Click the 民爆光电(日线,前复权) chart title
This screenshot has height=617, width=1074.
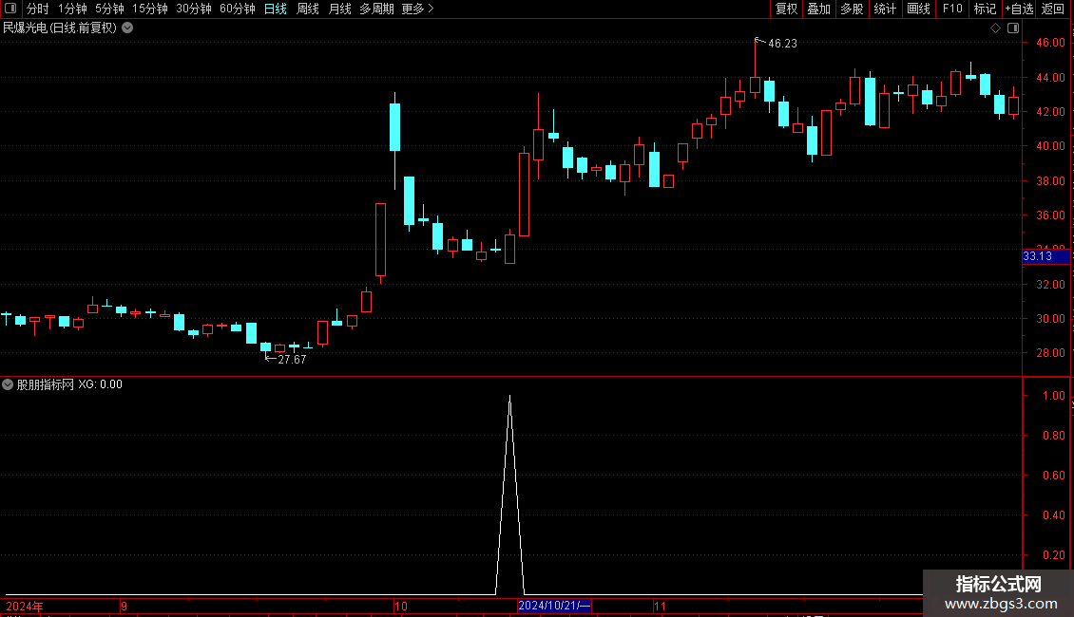click(60, 28)
